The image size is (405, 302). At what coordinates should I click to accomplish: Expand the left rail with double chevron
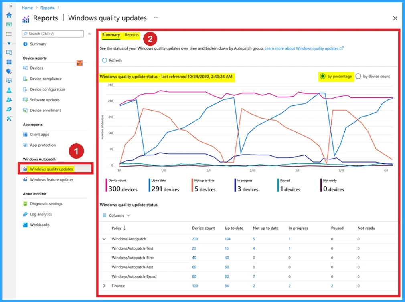(x=10, y=6)
